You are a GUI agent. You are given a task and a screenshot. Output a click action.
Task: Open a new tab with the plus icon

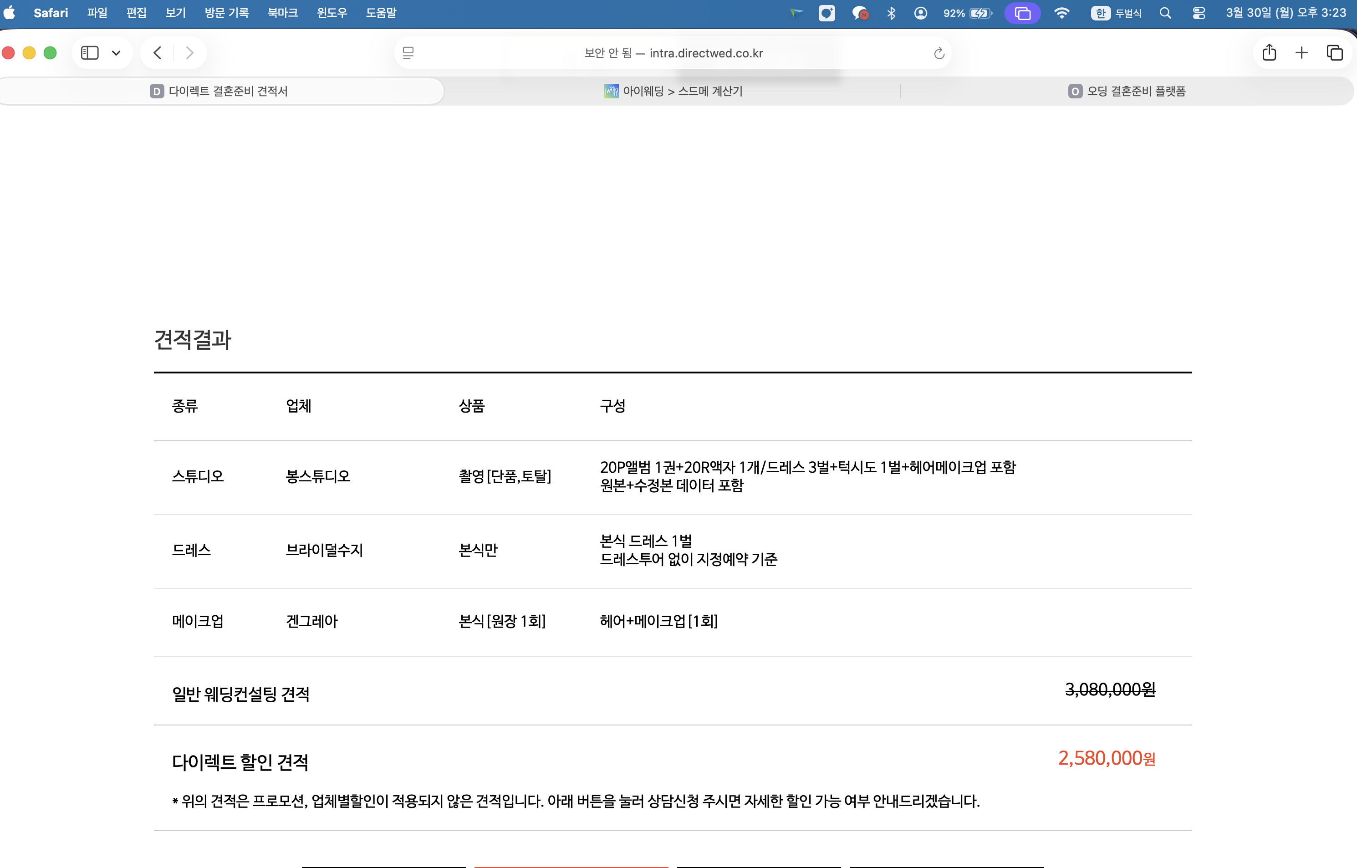click(1302, 52)
